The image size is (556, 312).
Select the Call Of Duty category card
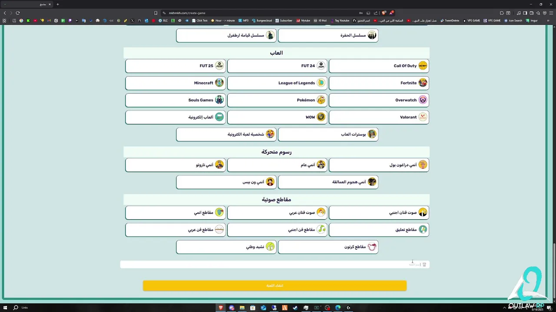[x=379, y=66]
